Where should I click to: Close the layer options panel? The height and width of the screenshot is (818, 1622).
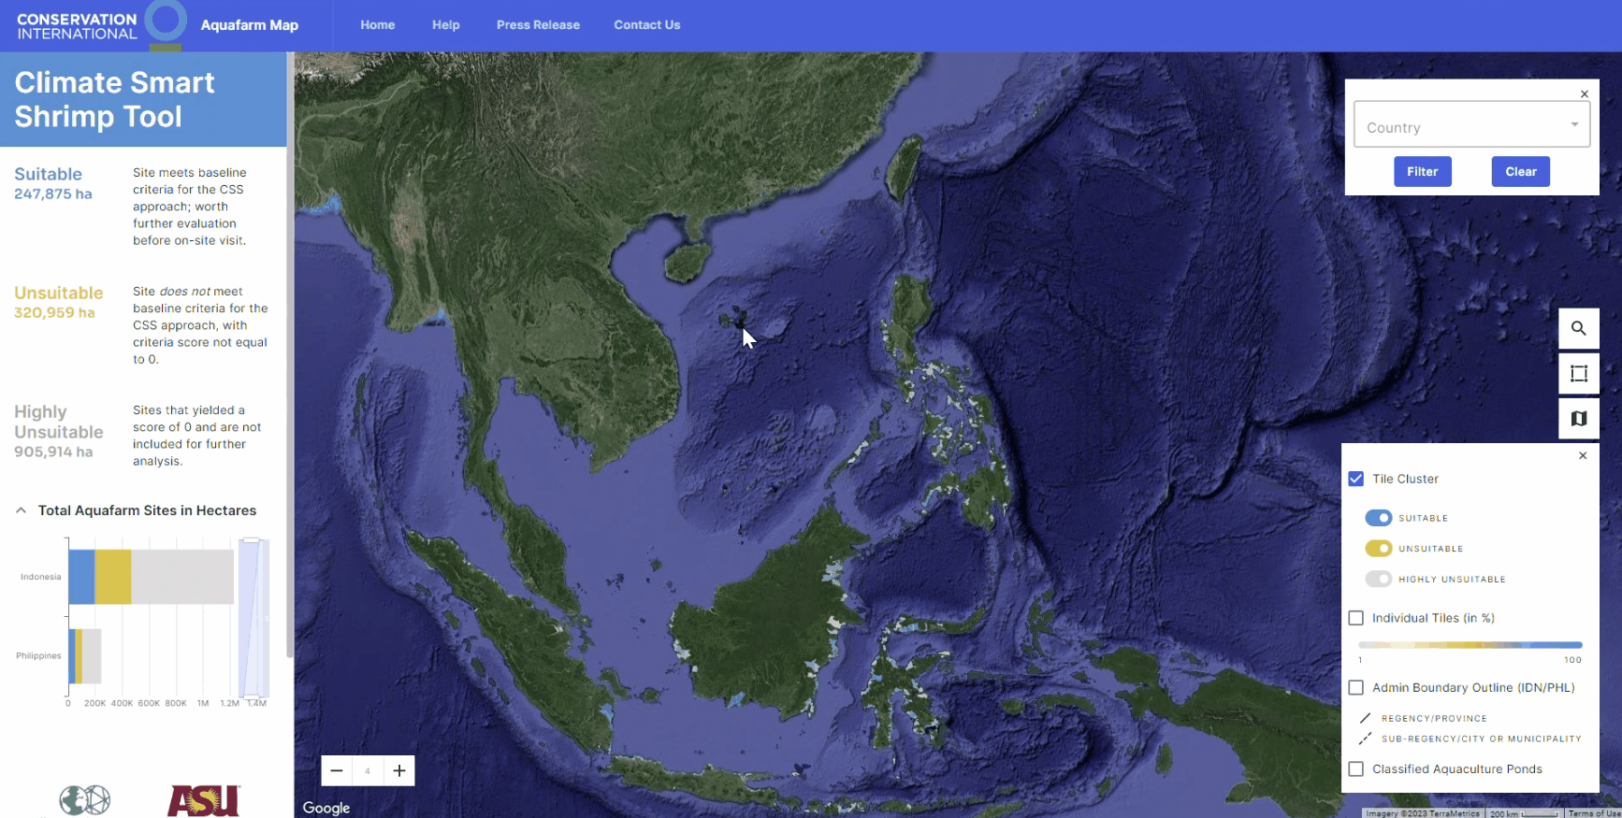pos(1582,456)
